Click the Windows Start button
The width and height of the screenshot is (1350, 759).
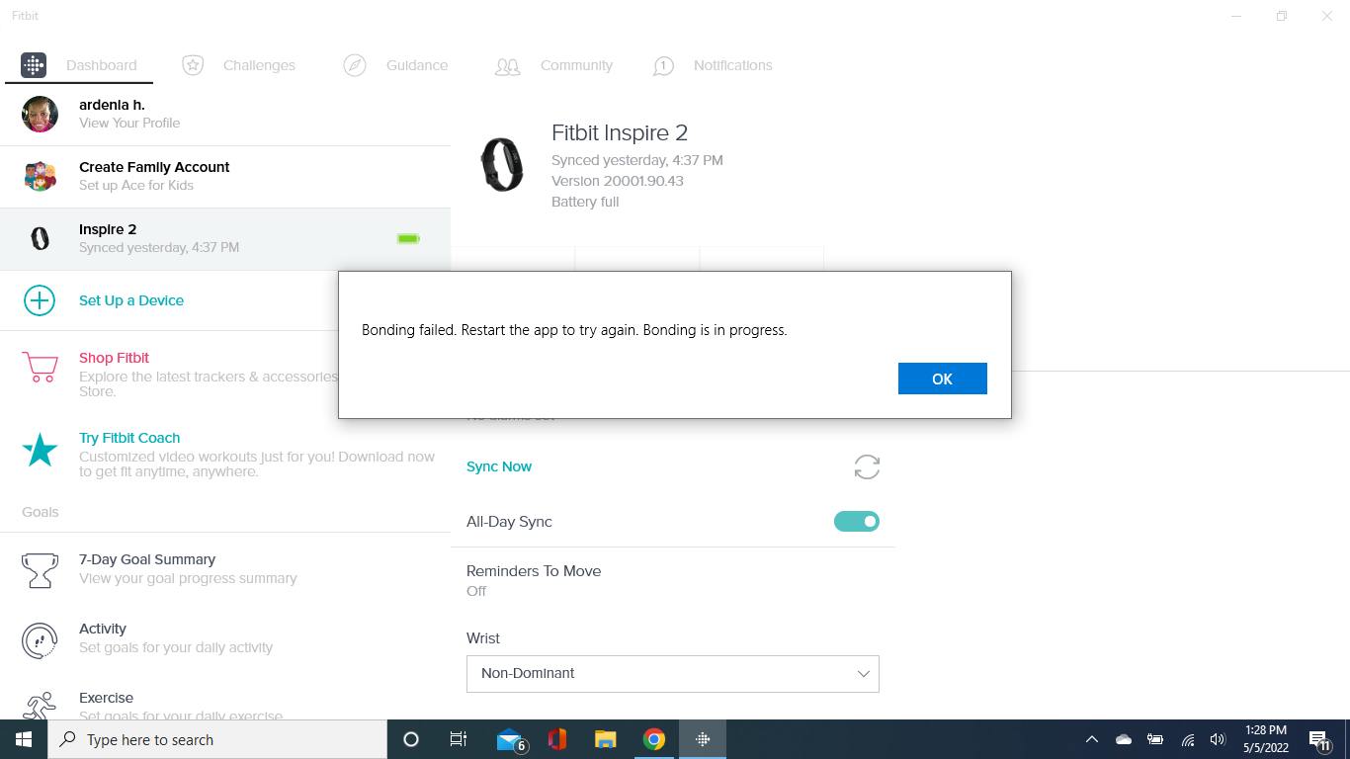24,739
